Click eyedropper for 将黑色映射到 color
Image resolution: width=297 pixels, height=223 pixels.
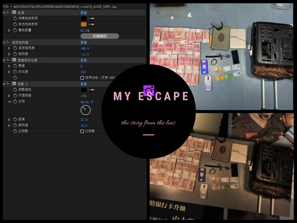pyautogui.click(x=91, y=18)
